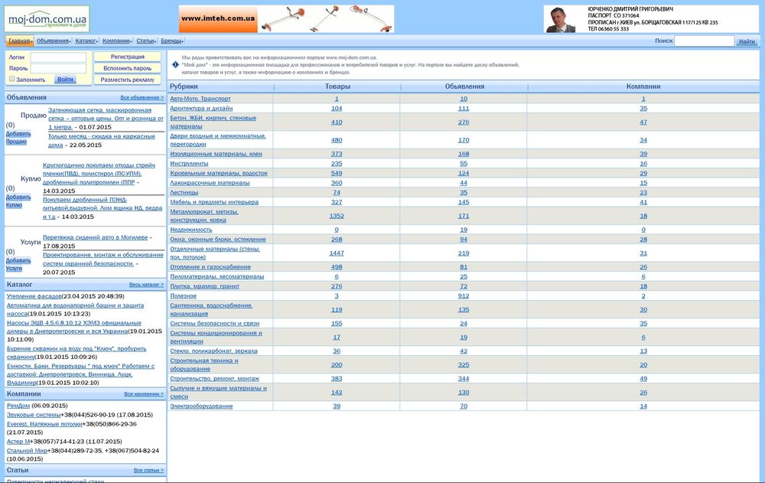Open the Системы безопасности и связи rubric
The width and height of the screenshot is (765, 483).
[x=215, y=323]
